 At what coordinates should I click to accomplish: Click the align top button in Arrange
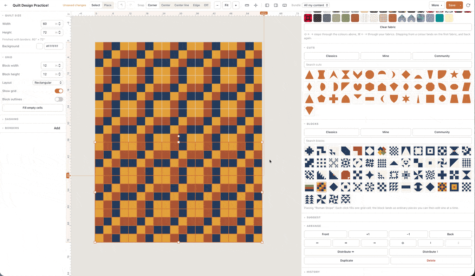(403, 243)
